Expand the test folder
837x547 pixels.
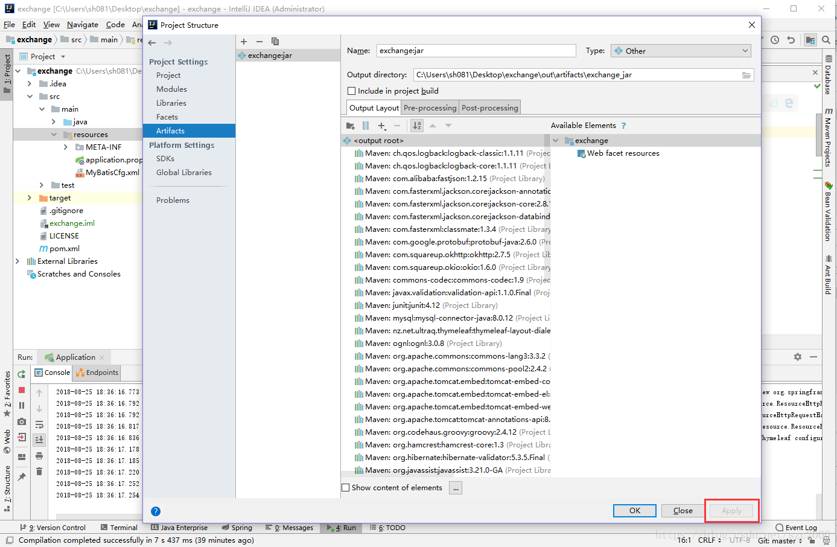tap(42, 185)
